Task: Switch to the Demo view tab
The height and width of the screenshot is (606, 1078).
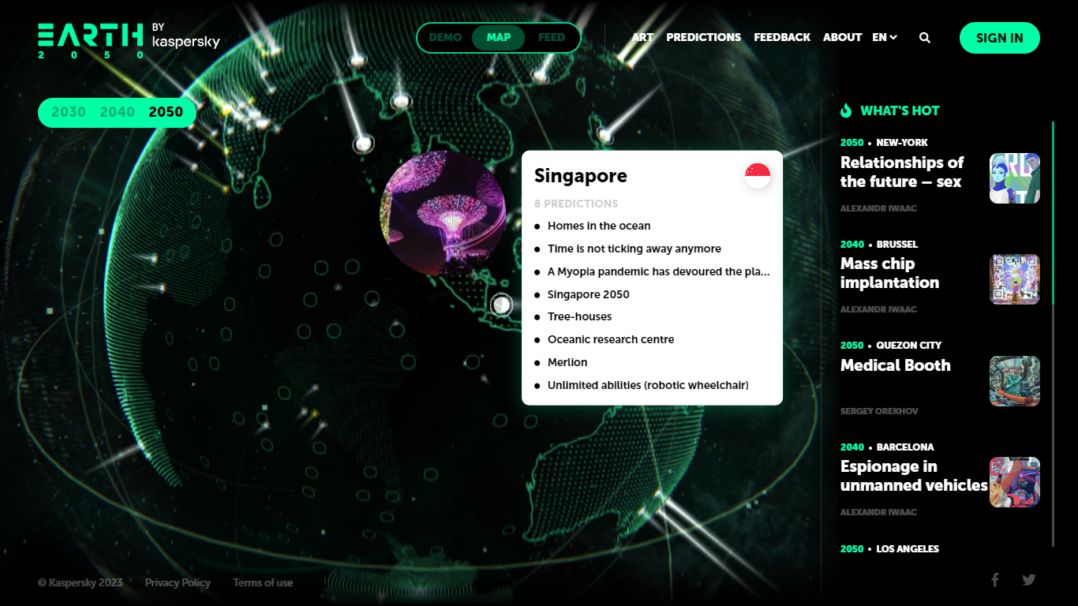Action: pos(445,37)
